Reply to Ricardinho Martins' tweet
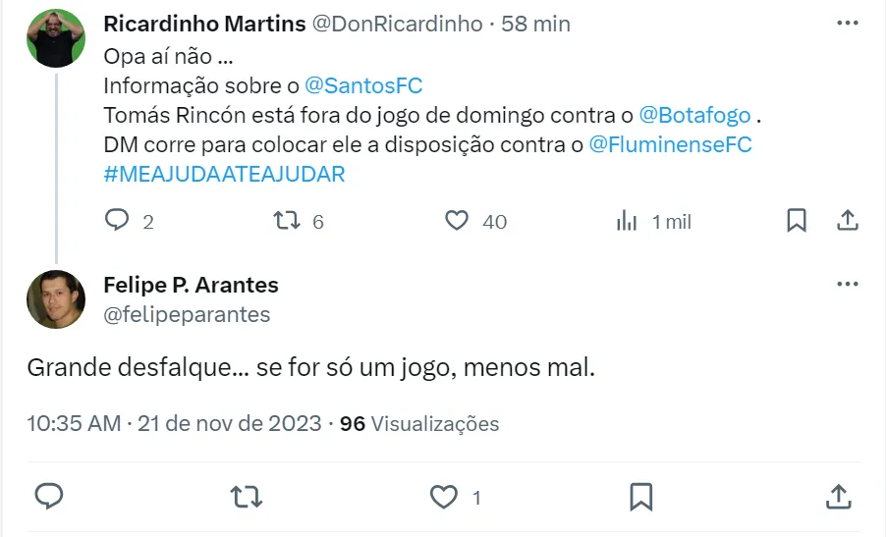The image size is (887, 537). pos(118,221)
